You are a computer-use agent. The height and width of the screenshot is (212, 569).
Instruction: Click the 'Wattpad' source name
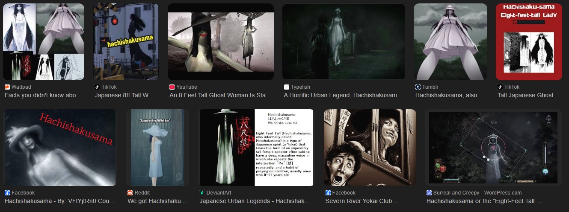pyautogui.click(x=21, y=87)
